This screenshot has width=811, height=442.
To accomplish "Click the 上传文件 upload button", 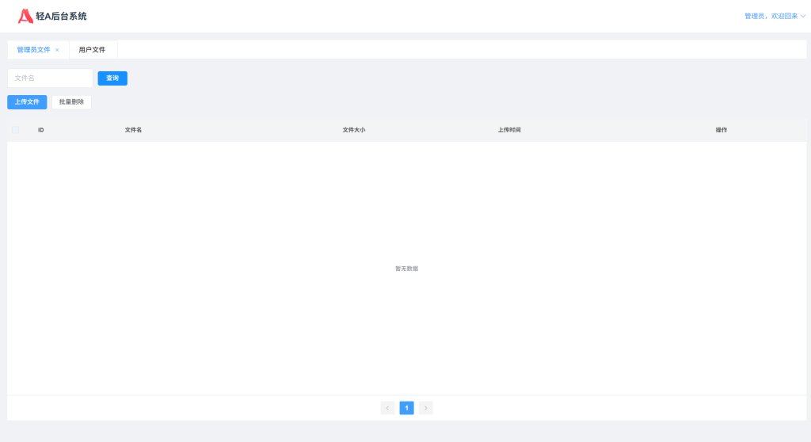I will (27, 102).
